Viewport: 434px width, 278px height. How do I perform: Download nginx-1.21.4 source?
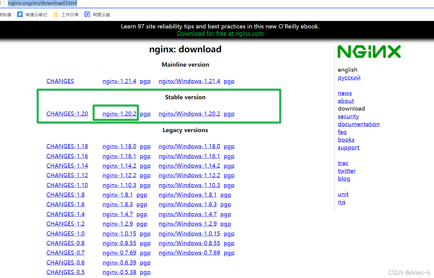tap(119, 81)
